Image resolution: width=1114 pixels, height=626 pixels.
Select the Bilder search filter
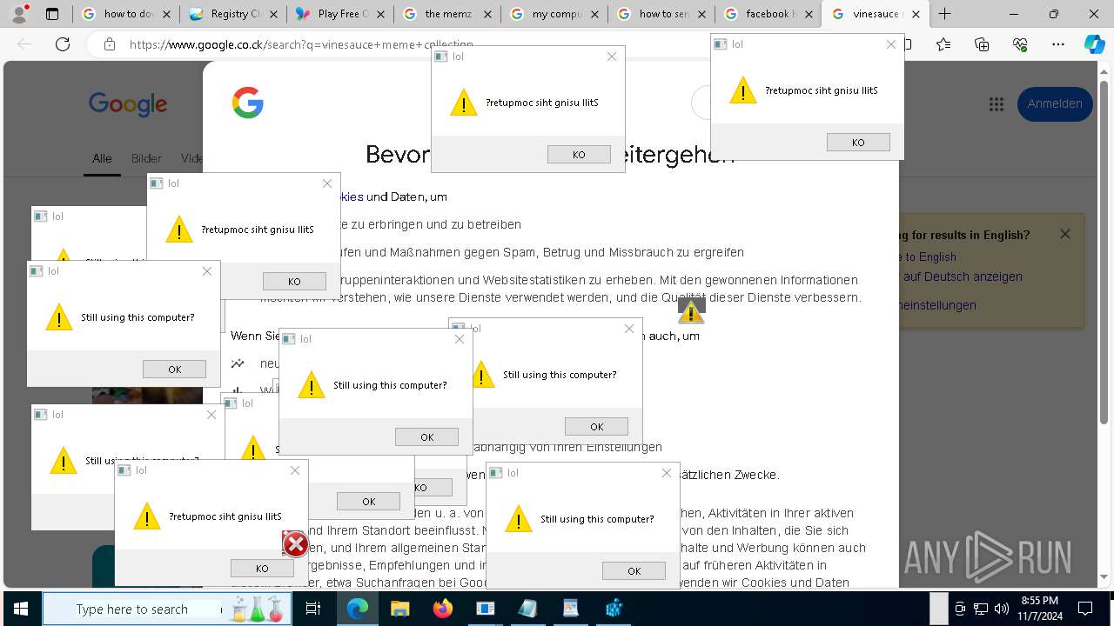point(146,158)
